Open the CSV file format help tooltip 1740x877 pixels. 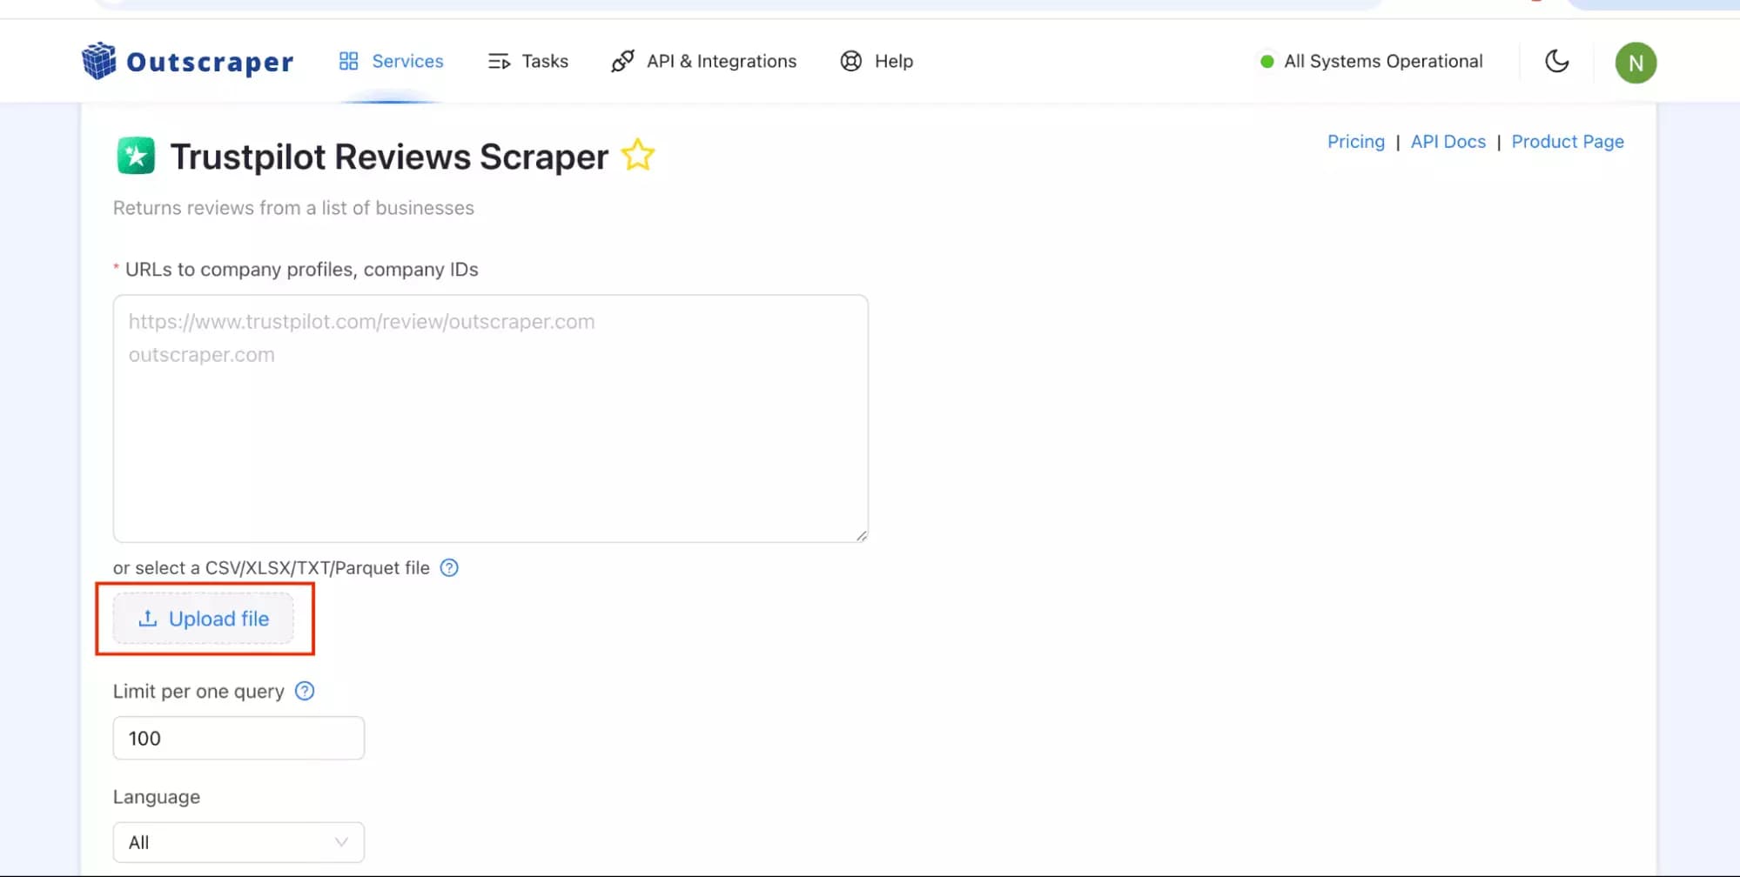(449, 567)
